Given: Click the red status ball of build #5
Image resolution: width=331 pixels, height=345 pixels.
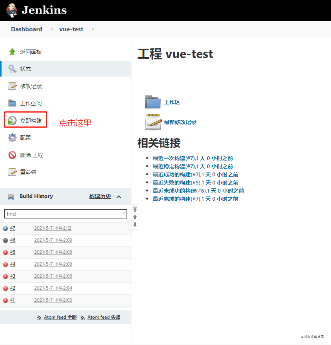Looking at the screenshot, I should [x=5, y=253].
